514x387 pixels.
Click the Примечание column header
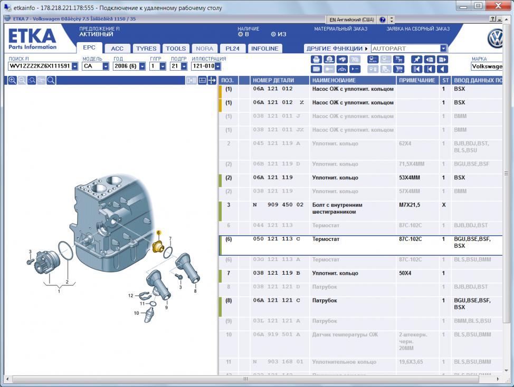tap(417, 80)
